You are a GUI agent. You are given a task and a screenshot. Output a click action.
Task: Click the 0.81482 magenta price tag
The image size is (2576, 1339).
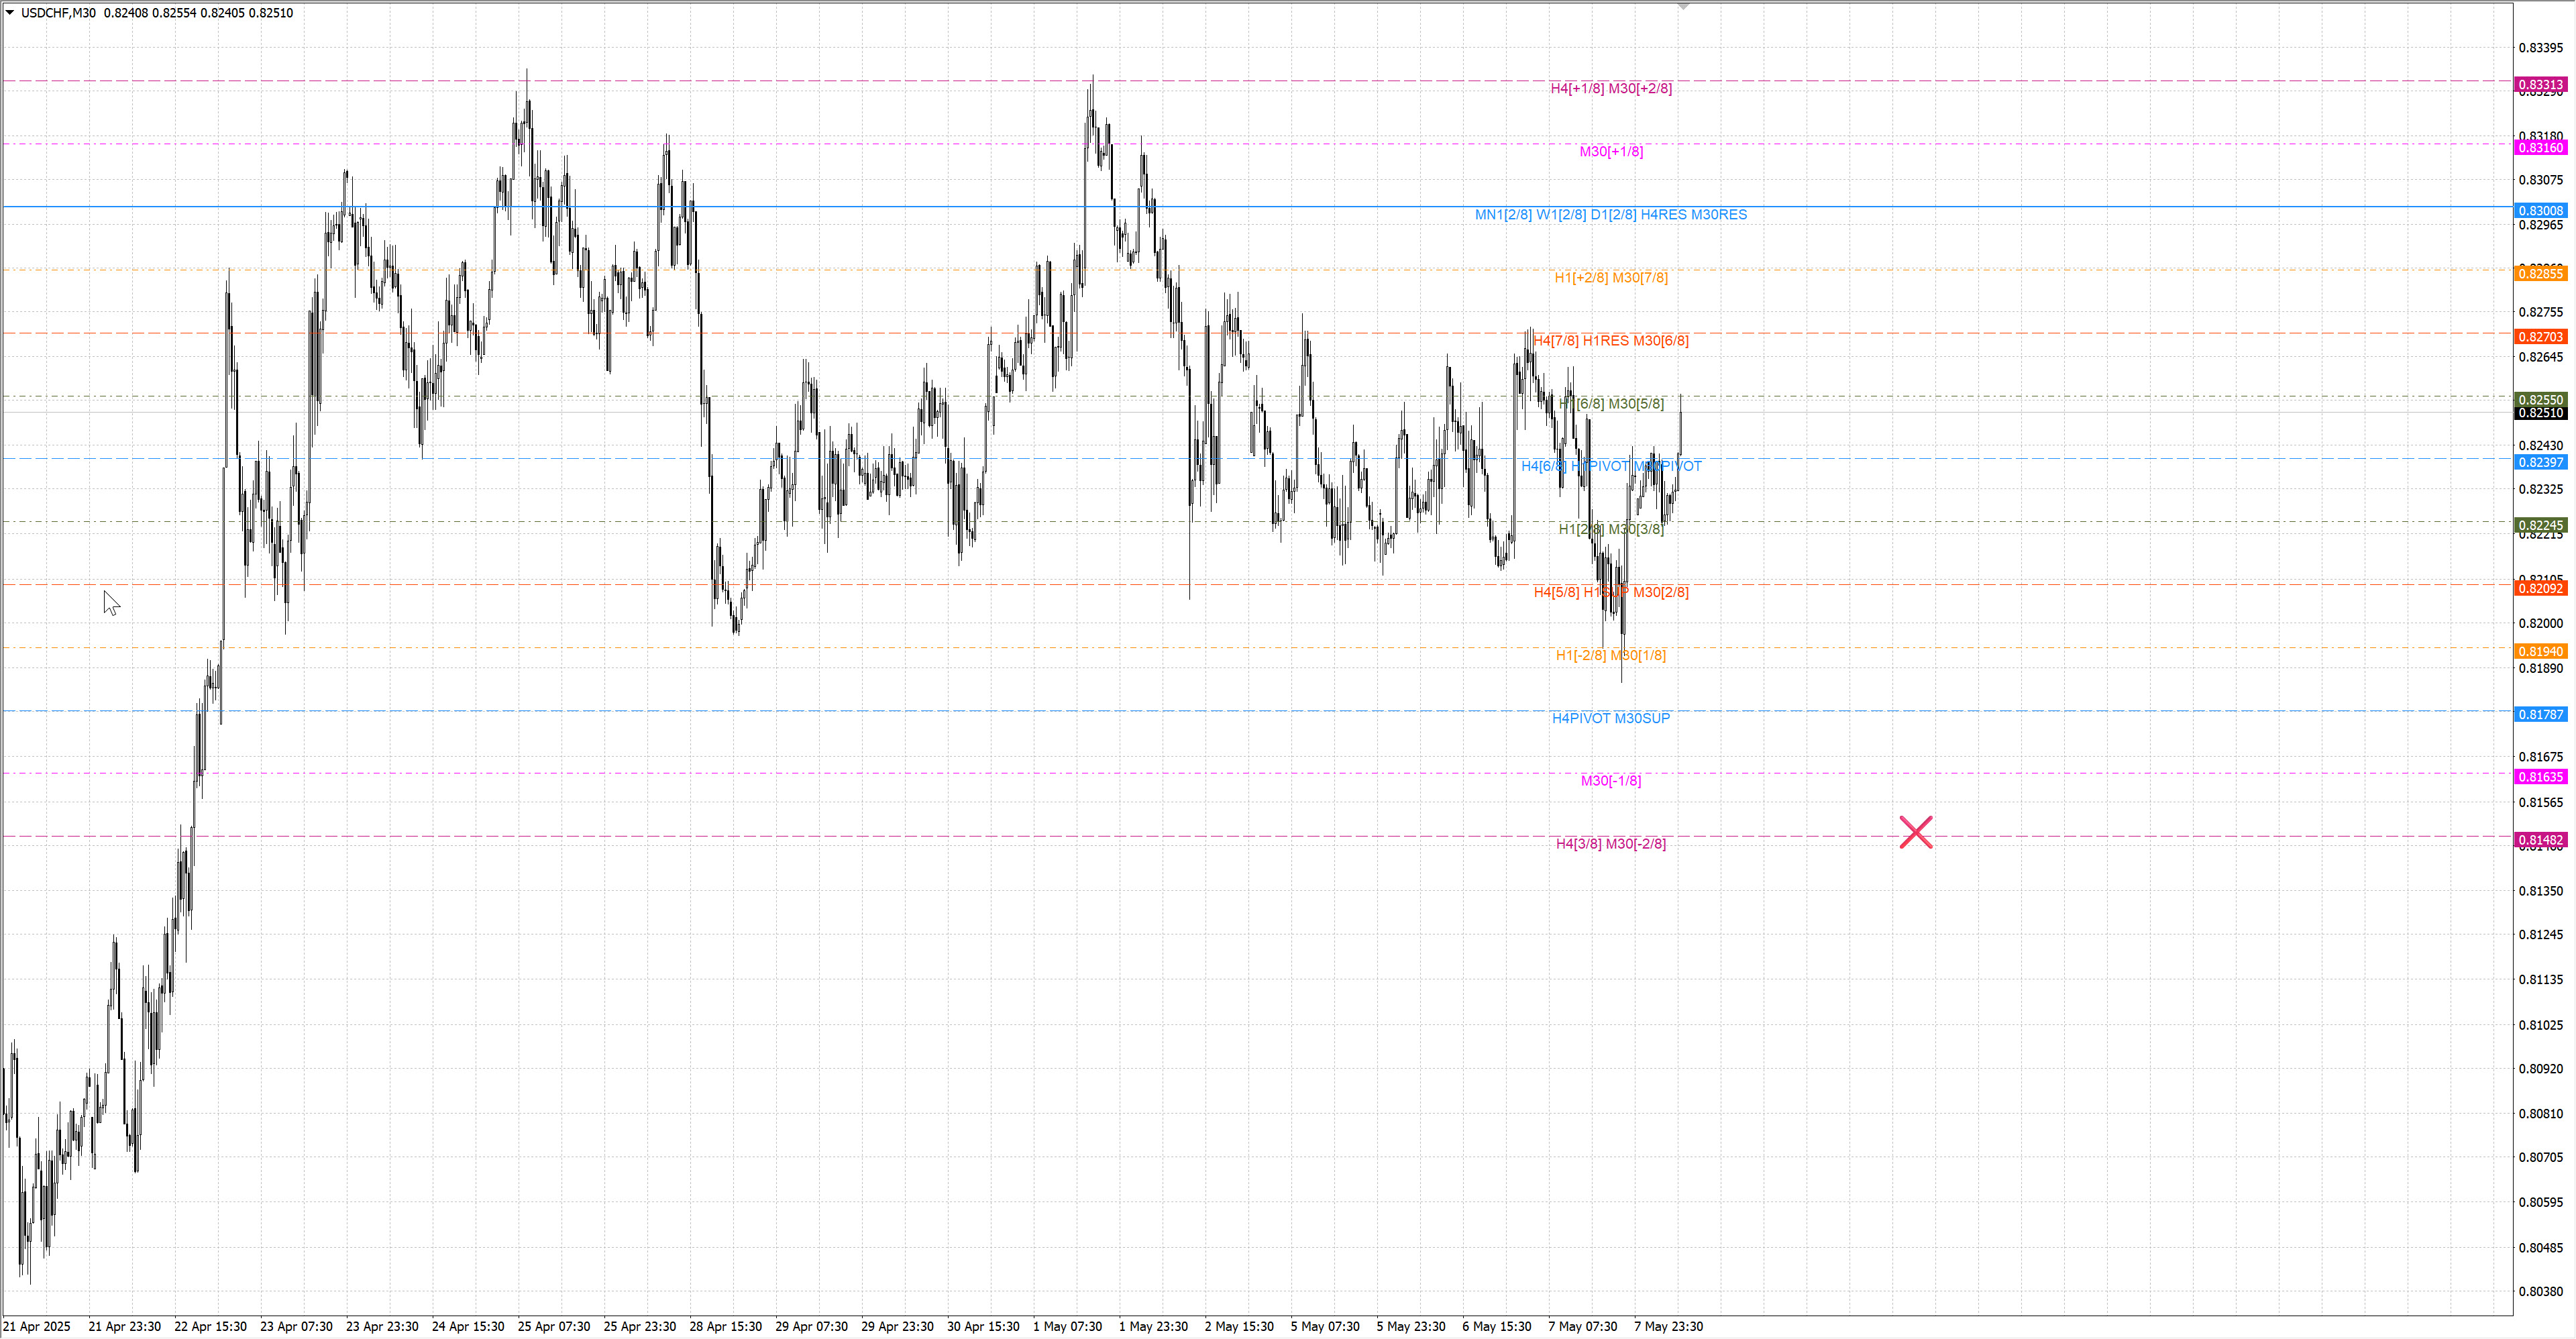click(x=2540, y=840)
